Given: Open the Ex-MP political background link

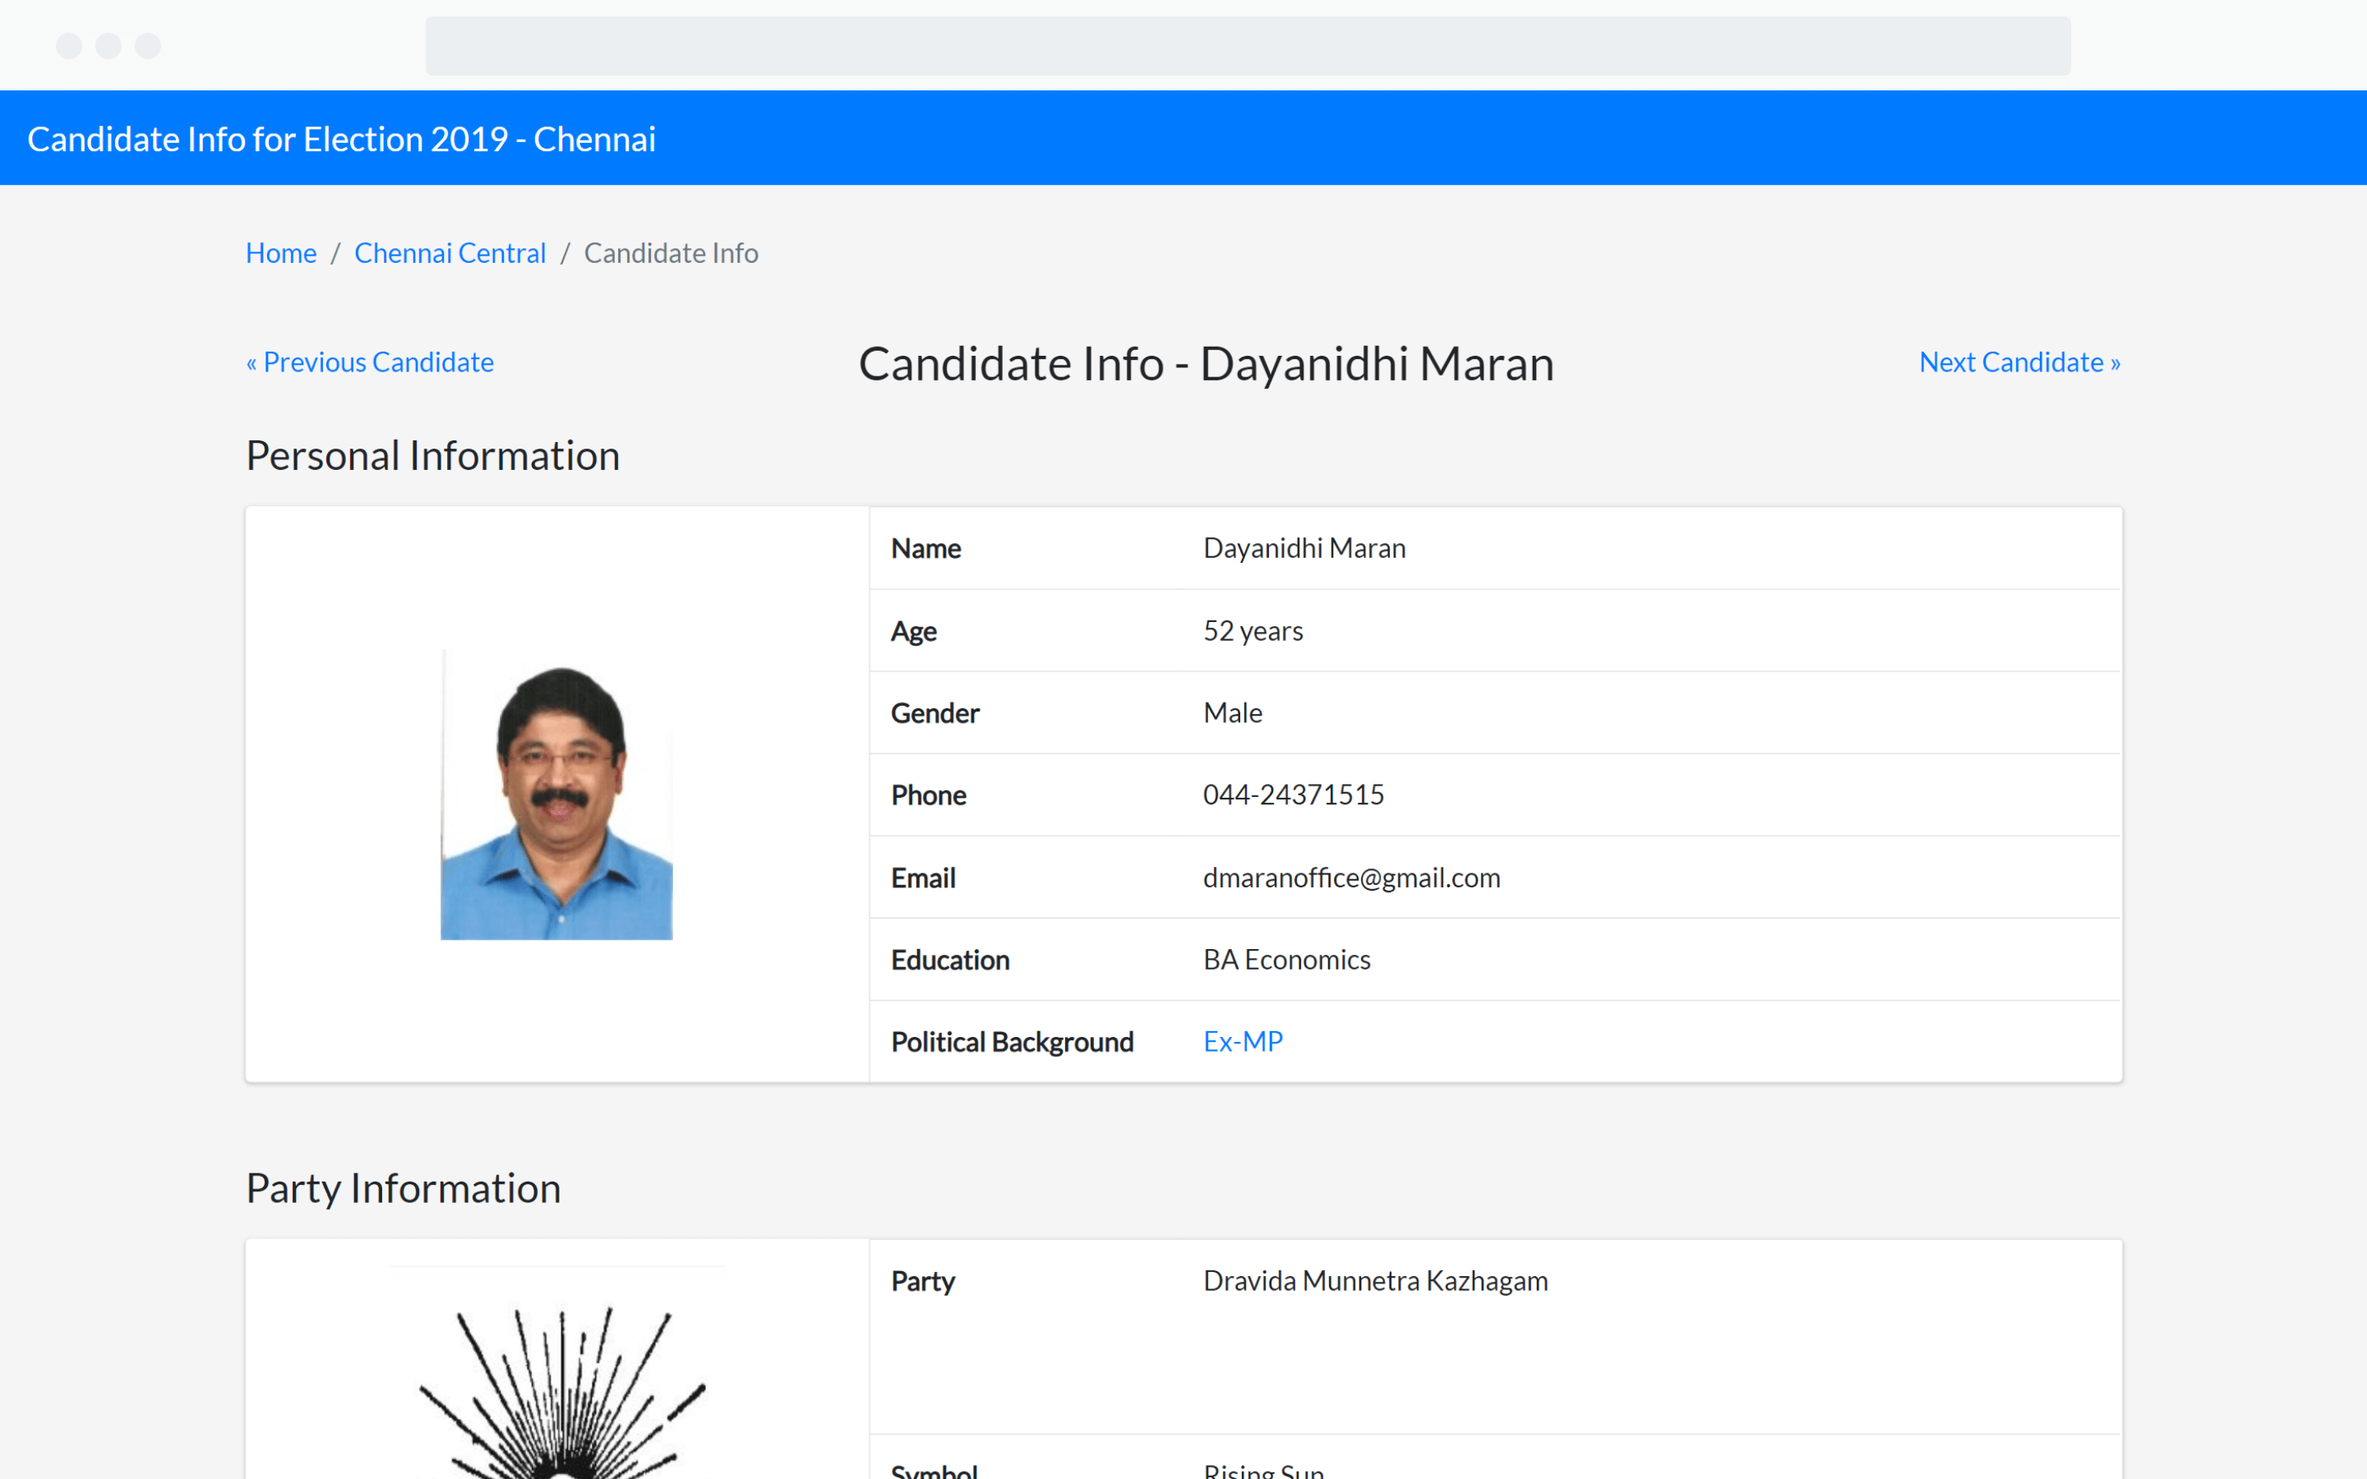Looking at the screenshot, I should 1242,1041.
